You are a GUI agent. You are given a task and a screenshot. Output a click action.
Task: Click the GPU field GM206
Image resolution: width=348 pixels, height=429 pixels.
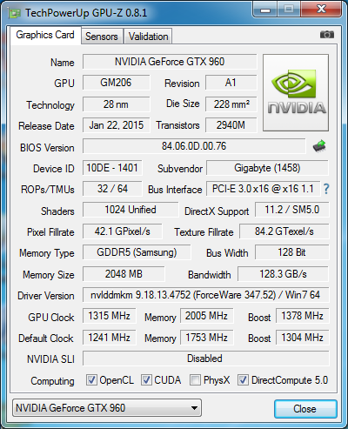117,83
